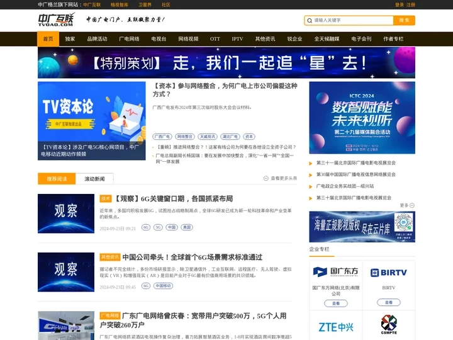Viewport: 453px width, 340px height.
Task: Click the 国广东方 company logo
Action: 336,272
